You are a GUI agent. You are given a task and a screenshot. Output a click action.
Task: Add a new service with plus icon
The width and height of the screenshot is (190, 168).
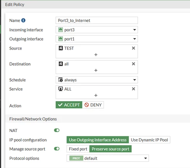tap(96, 95)
